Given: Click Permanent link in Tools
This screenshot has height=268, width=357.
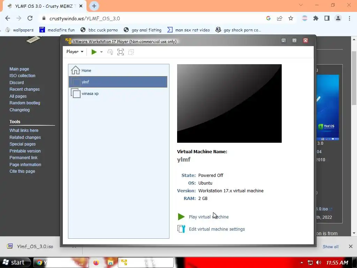Looking at the screenshot, I should click(x=23, y=157).
